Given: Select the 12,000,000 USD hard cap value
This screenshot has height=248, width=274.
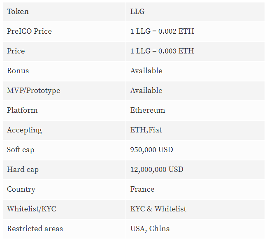Looking at the screenshot, I should pyautogui.click(x=157, y=169).
